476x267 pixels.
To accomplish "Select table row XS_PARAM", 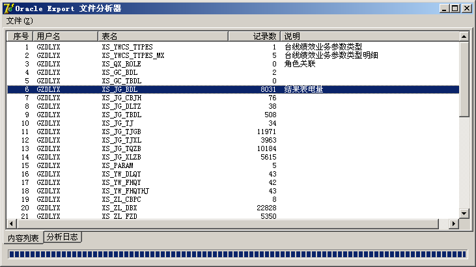I will coord(233,166).
